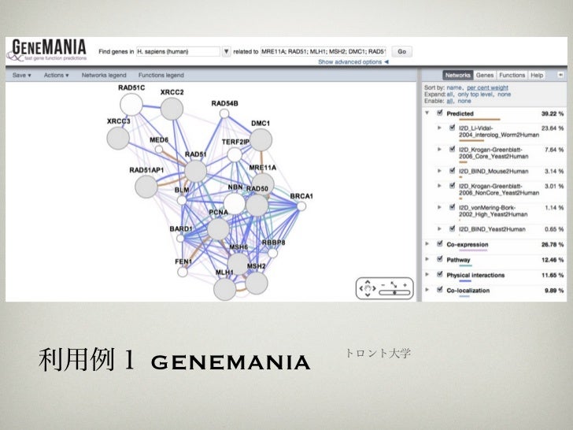Toggle the Co-expression checkbox
Screen dimensions: 573x430
click(x=440, y=243)
